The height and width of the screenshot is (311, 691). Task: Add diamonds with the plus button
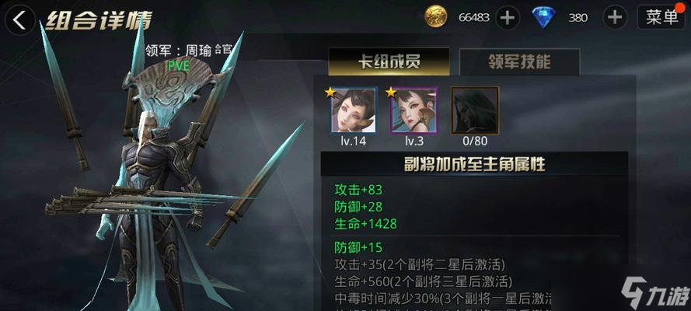click(615, 18)
